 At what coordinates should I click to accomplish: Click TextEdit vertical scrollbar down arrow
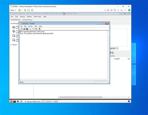pos(108,78)
